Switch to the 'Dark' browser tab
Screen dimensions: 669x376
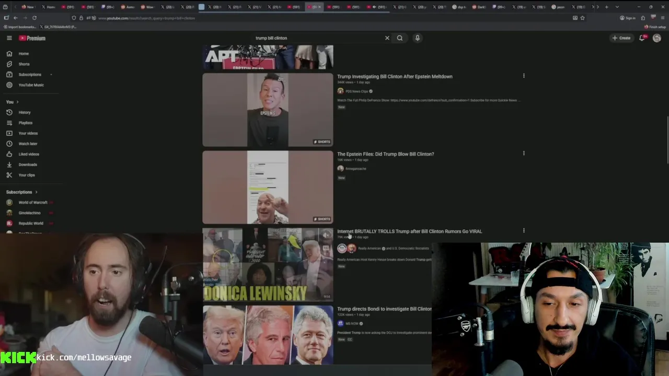click(x=480, y=7)
